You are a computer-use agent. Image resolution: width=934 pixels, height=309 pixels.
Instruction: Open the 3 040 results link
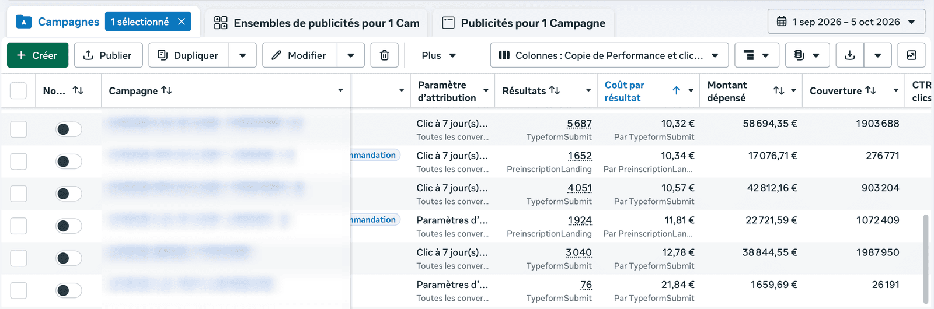pos(578,252)
